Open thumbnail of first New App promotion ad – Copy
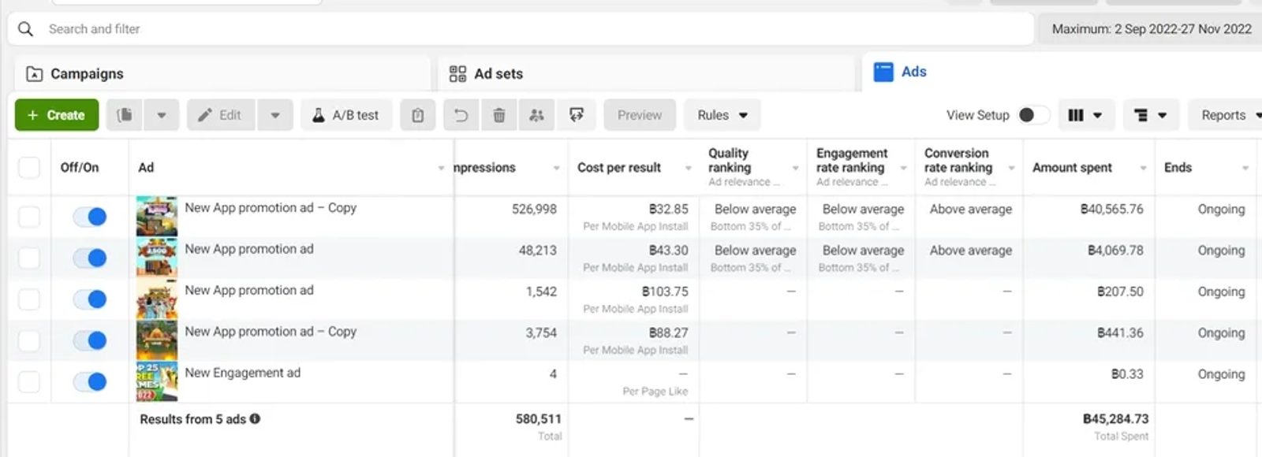 156,217
